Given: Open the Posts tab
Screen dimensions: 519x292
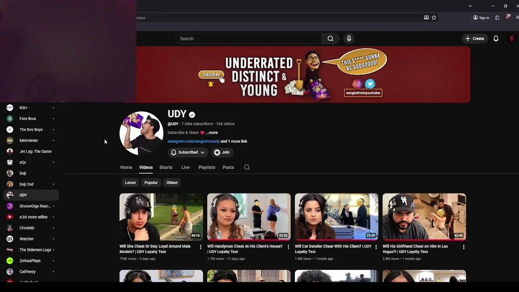Looking at the screenshot, I should 228,167.
